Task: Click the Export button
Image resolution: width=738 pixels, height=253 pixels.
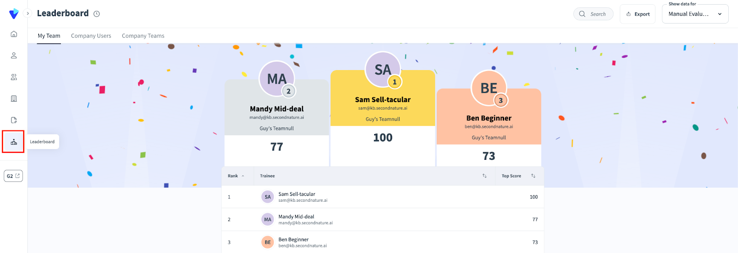Action: (x=638, y=14)
